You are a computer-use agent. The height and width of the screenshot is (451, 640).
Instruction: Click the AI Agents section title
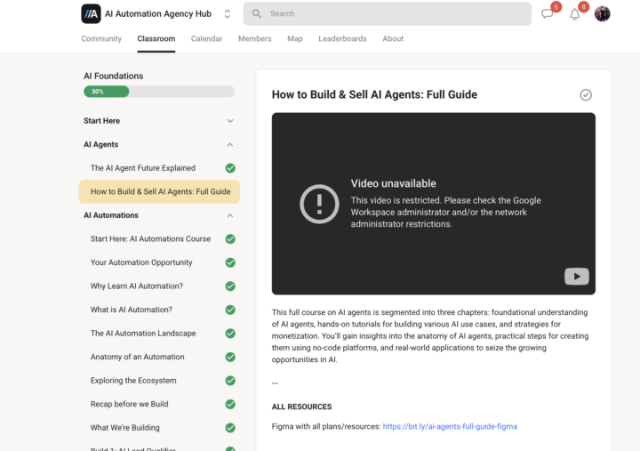100,145
